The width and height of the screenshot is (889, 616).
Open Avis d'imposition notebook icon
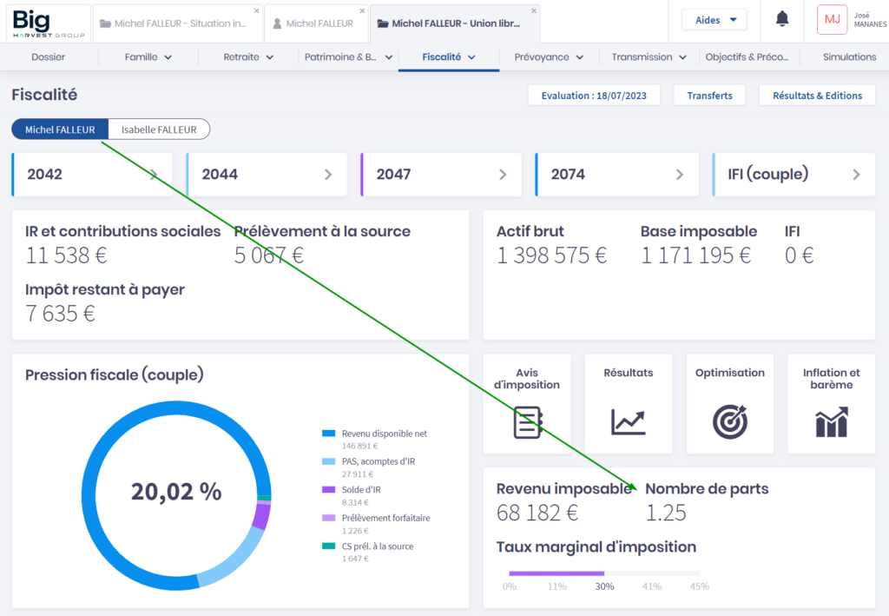(x=527, y=422)
